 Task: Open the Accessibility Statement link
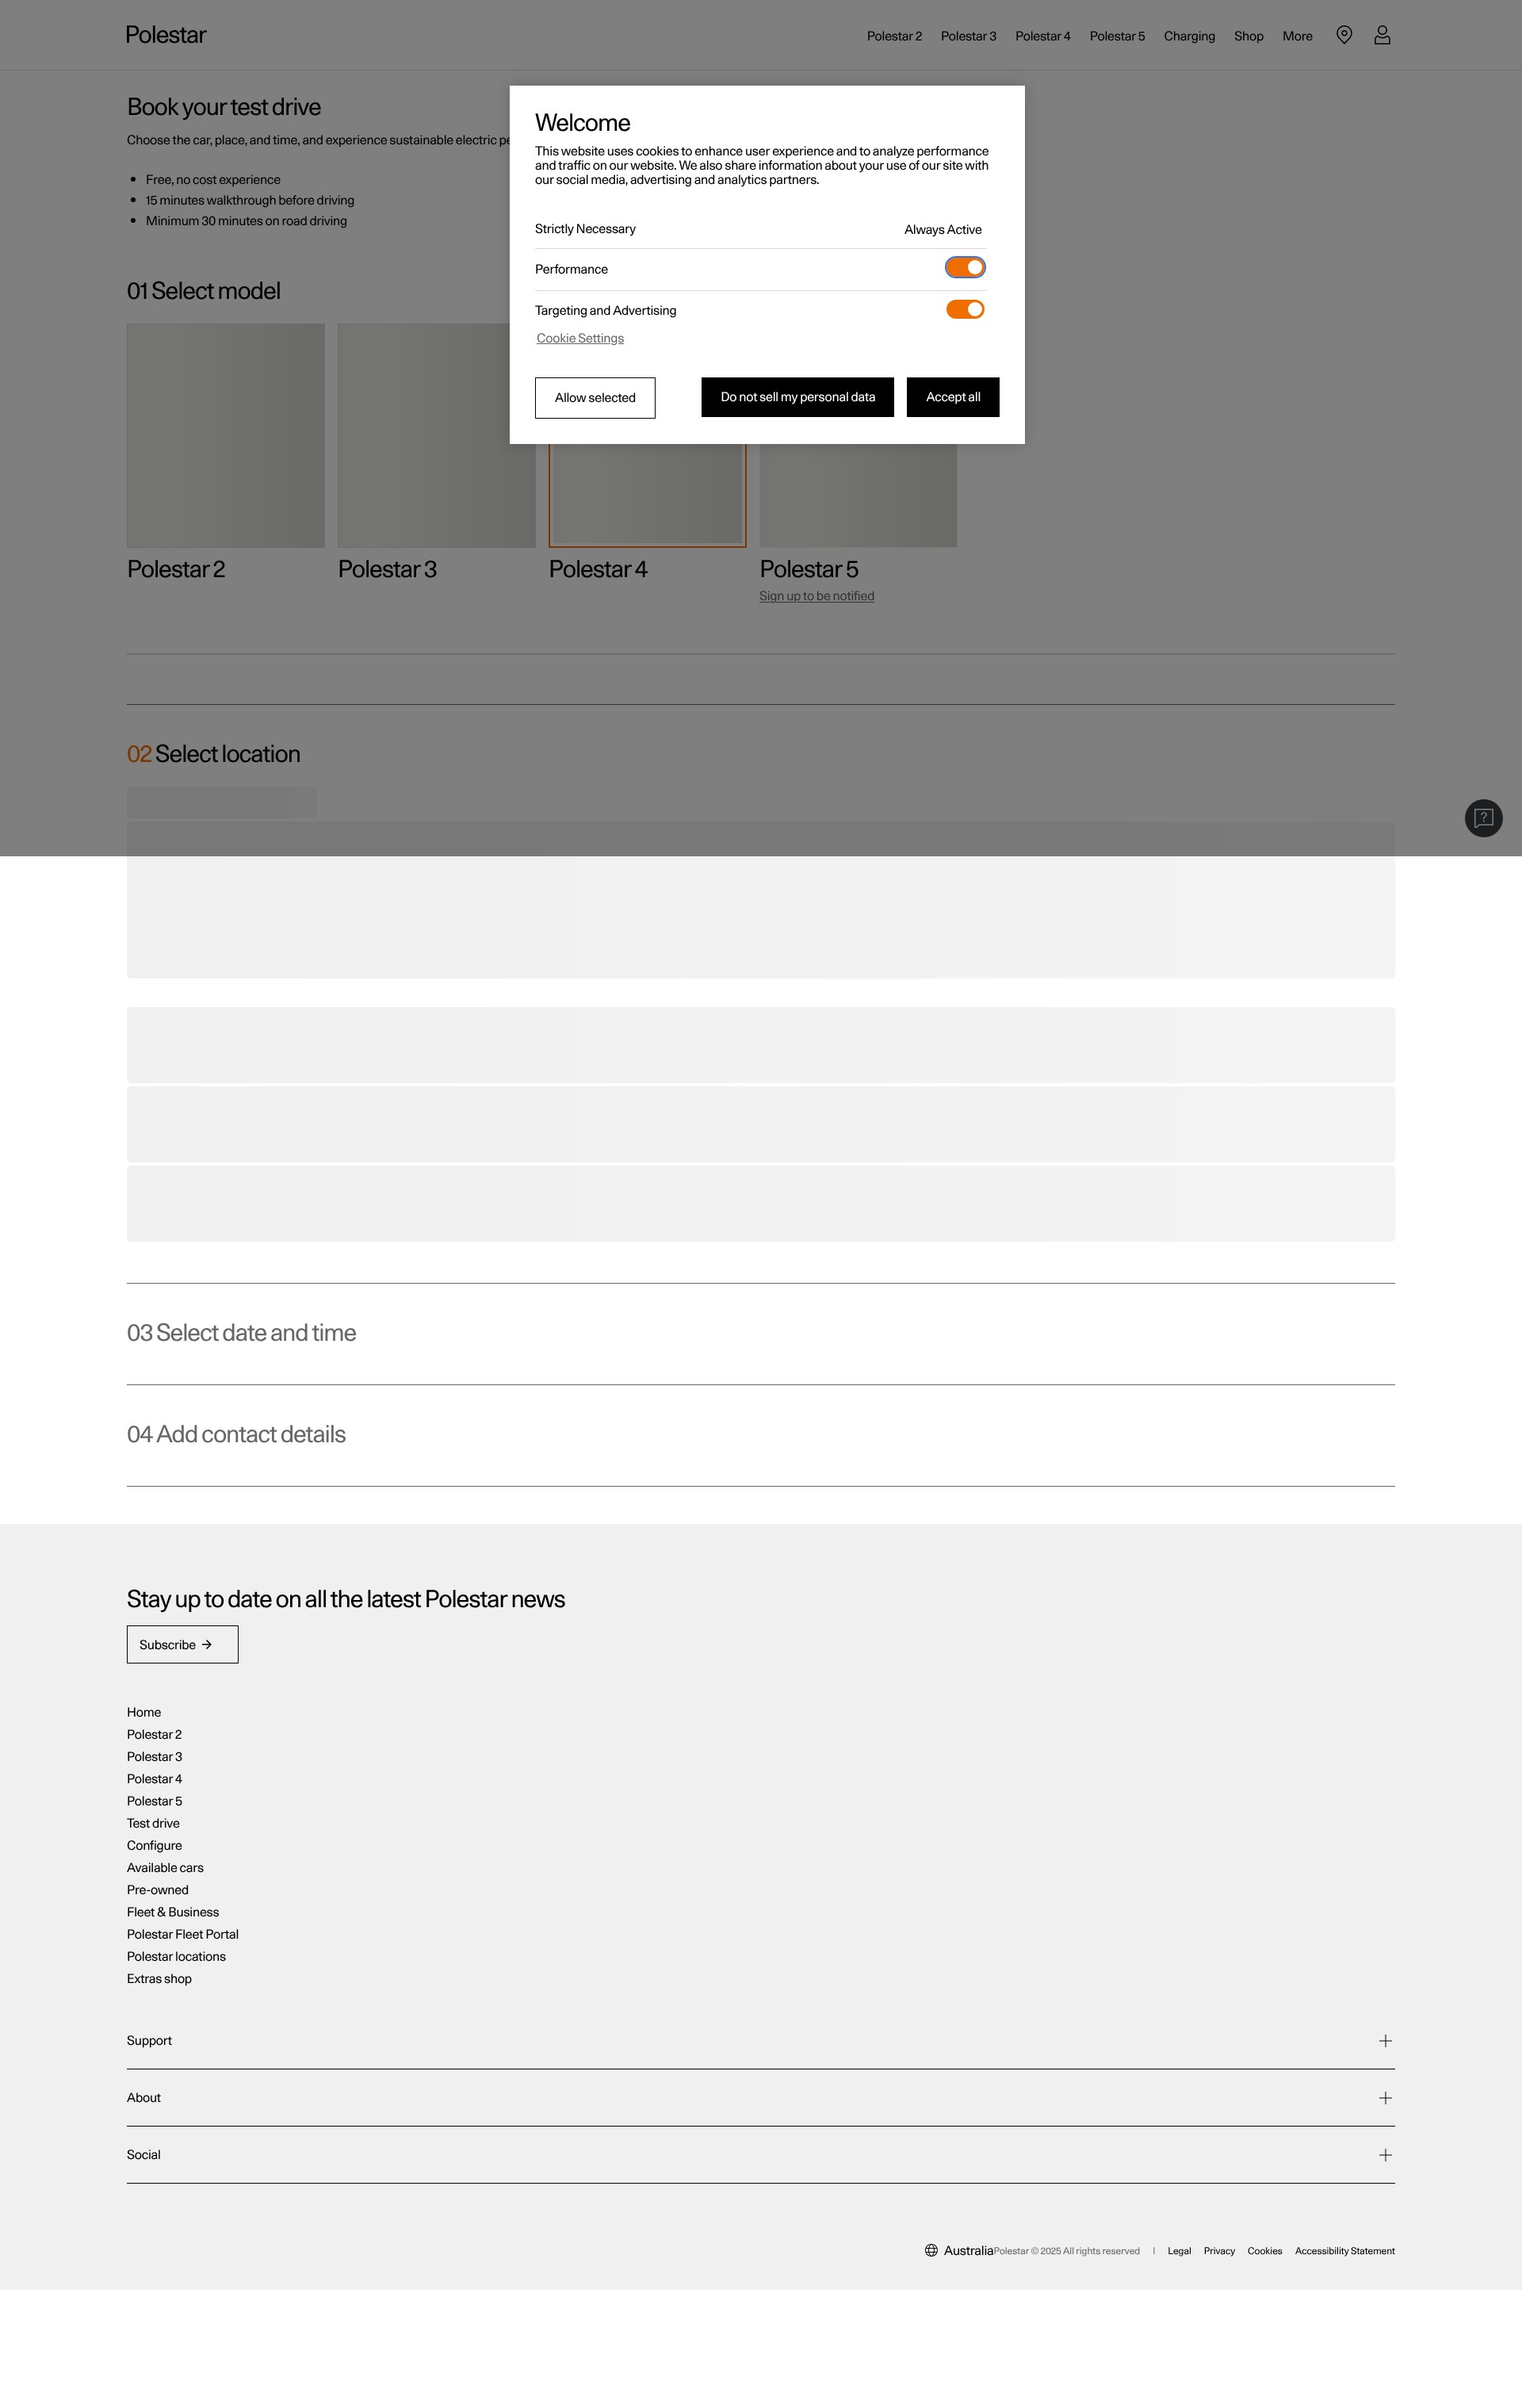coord(1345,2251)
